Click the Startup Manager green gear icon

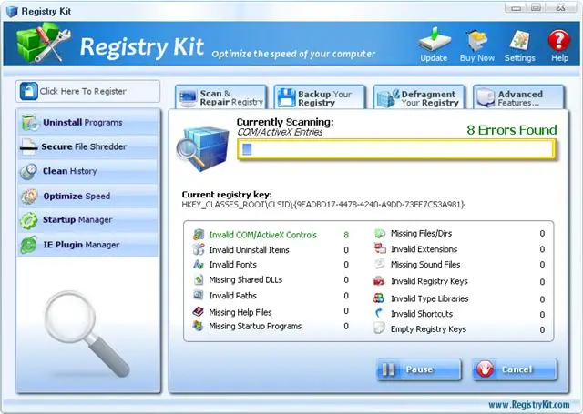click(x=28, y=220)
